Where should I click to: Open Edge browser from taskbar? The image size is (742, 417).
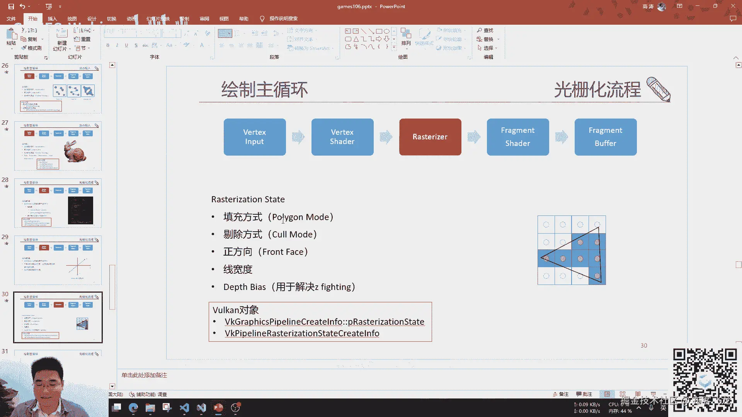pos(133,408)
